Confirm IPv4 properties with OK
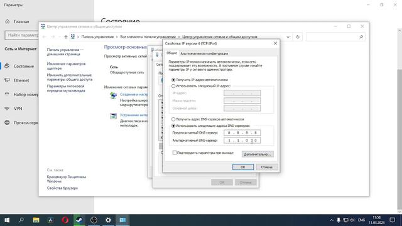402x226 pixels. coord(243,167)
